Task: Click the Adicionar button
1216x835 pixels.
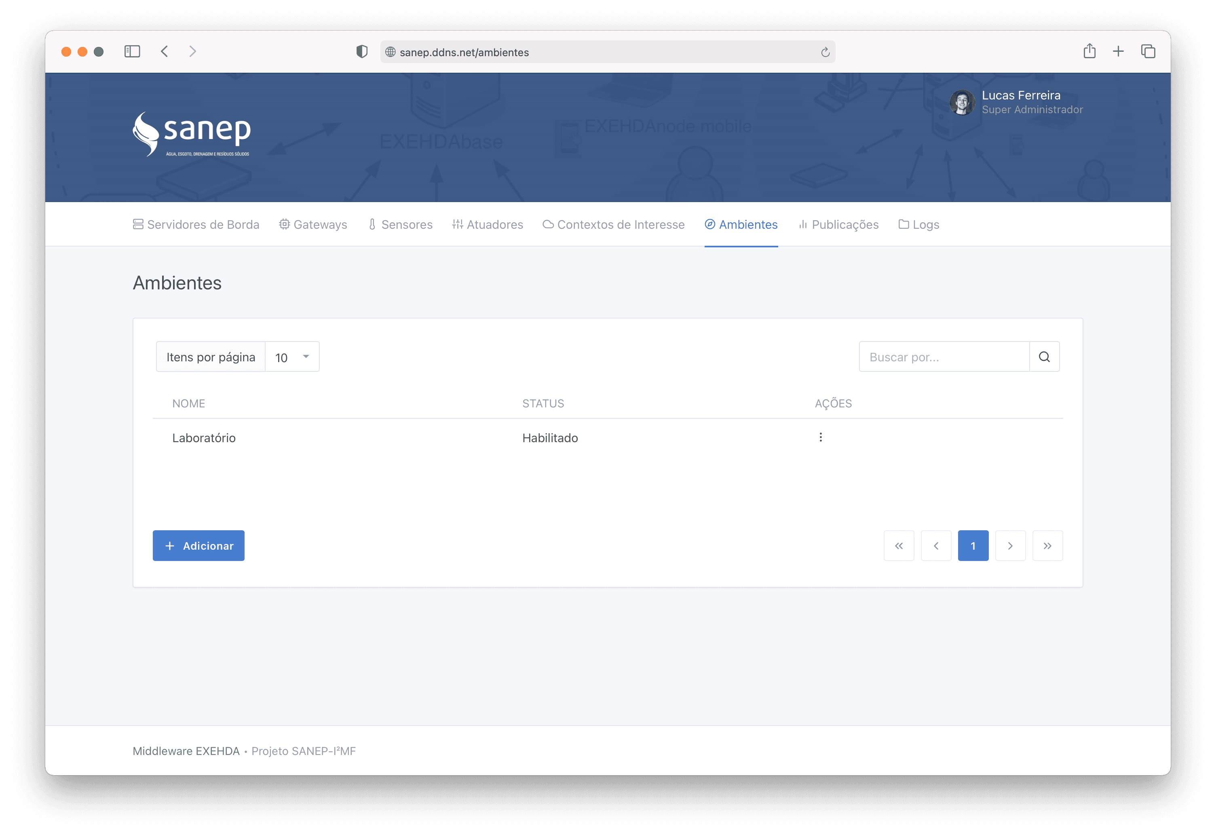Action: click(x=198, y=546)
